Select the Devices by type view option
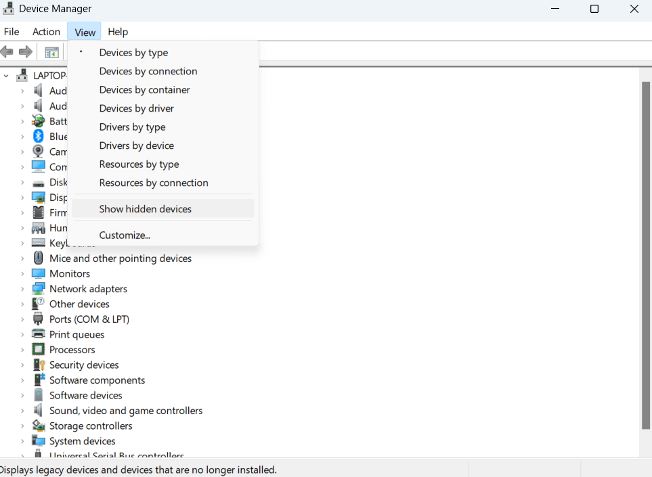 click(133, 53)
